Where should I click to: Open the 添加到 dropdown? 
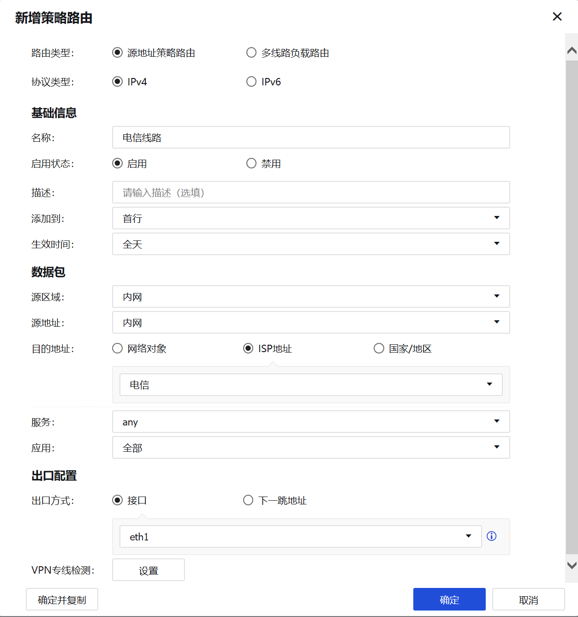click(310, 218)
